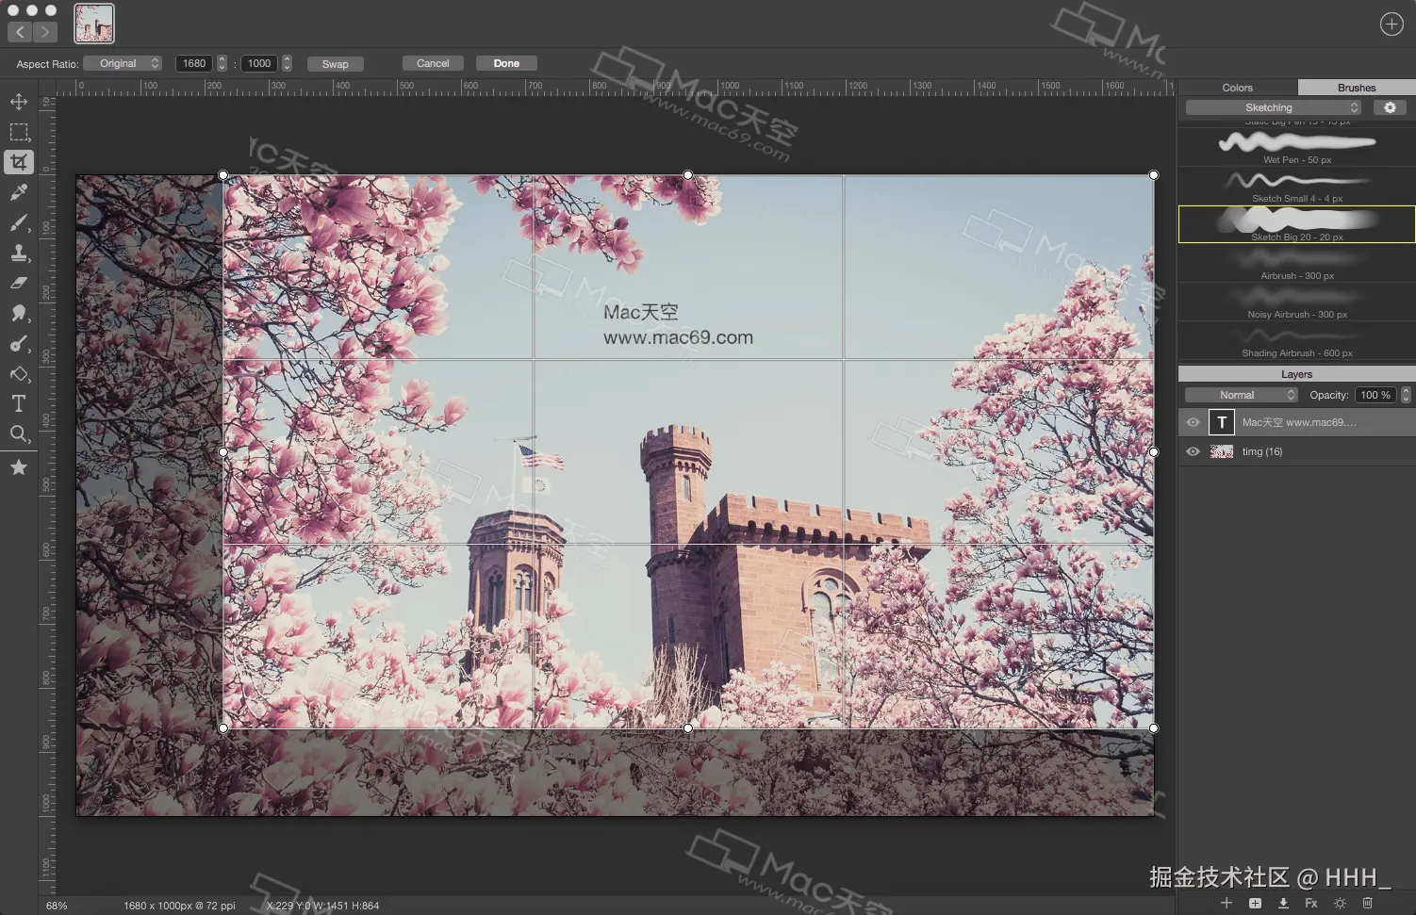Image resolution: width=1416 pixels, height=915 pixels.
Task: Switch to the Colors tab
Action: (1237, 88)
